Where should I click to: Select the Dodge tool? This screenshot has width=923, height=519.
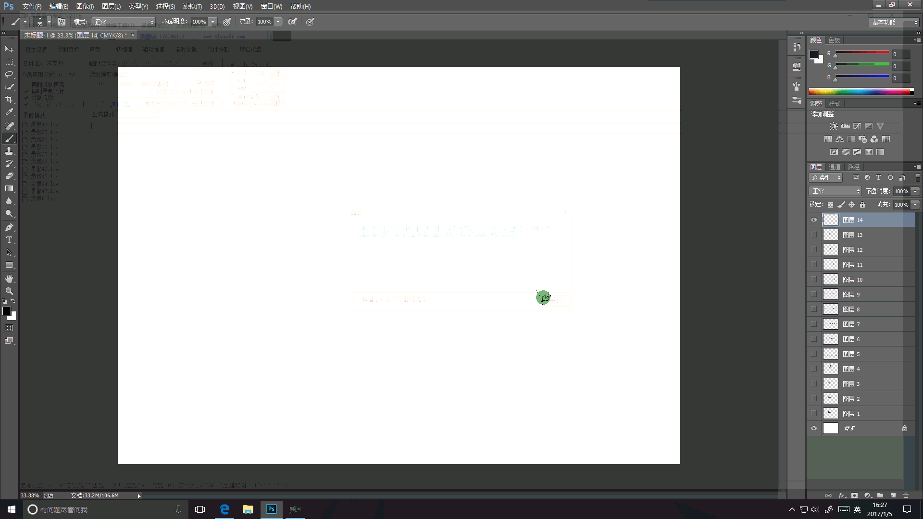click(9, 213)
